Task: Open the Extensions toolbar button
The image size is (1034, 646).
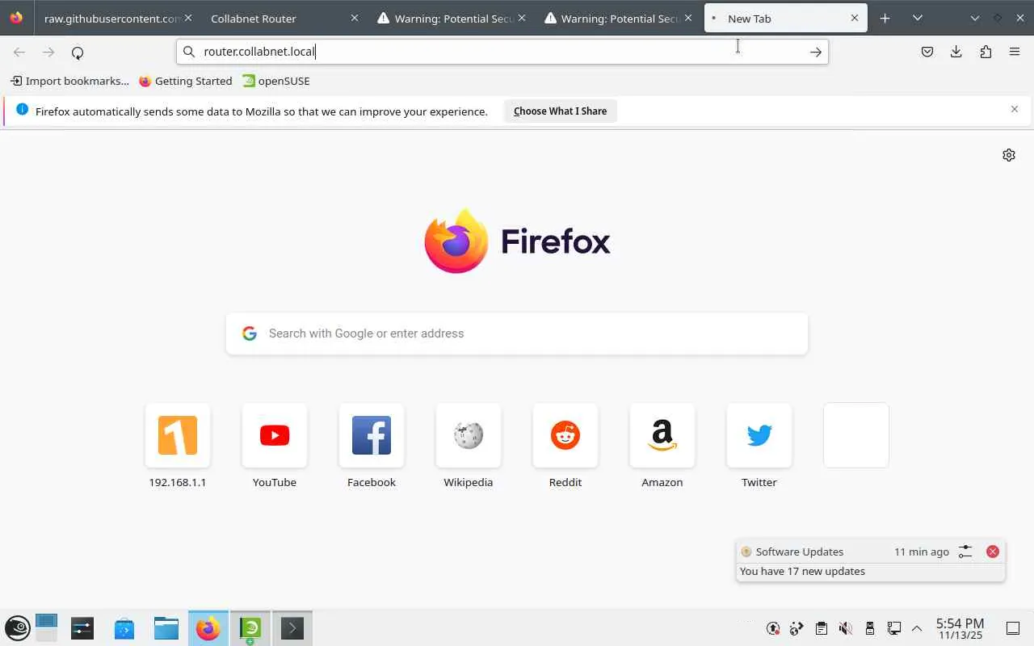Action: [986, 52]
